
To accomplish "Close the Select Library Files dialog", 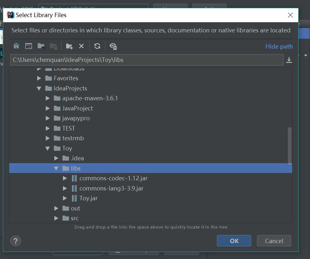I will 290,15.
